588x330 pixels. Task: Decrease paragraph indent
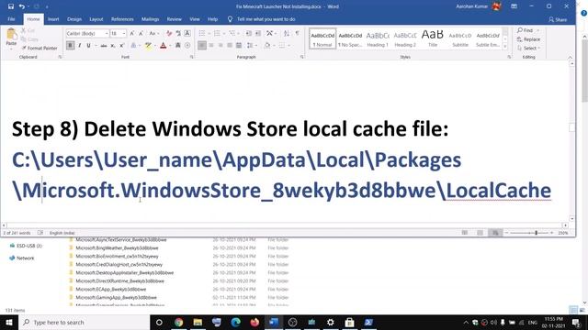point(249,34)
